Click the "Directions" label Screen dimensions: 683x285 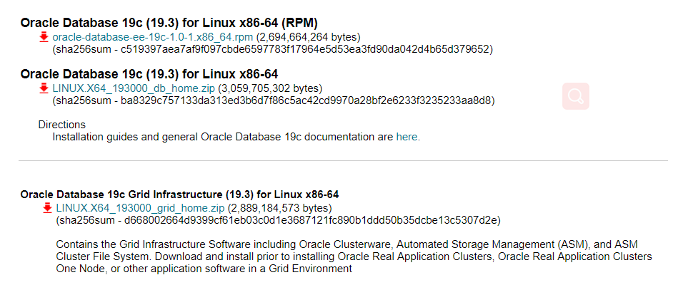pos(62,125)
